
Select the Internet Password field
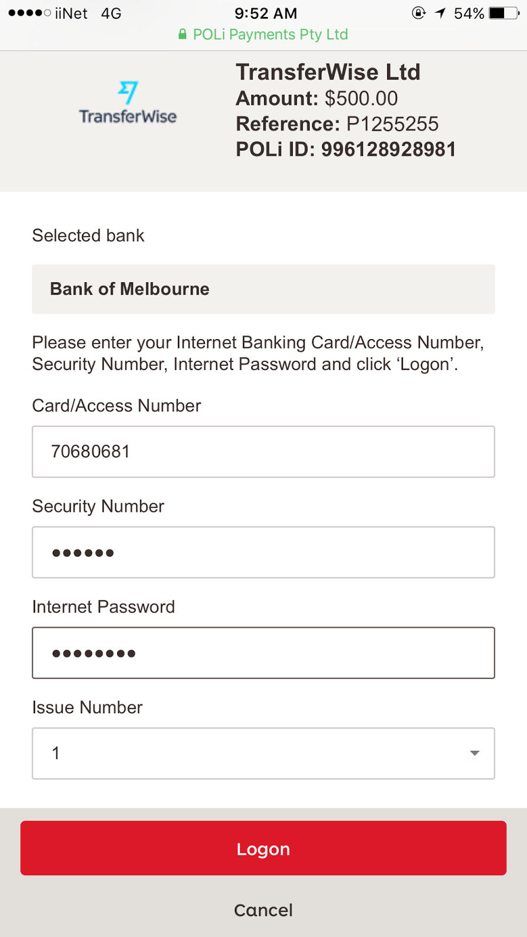pos(263,653)
